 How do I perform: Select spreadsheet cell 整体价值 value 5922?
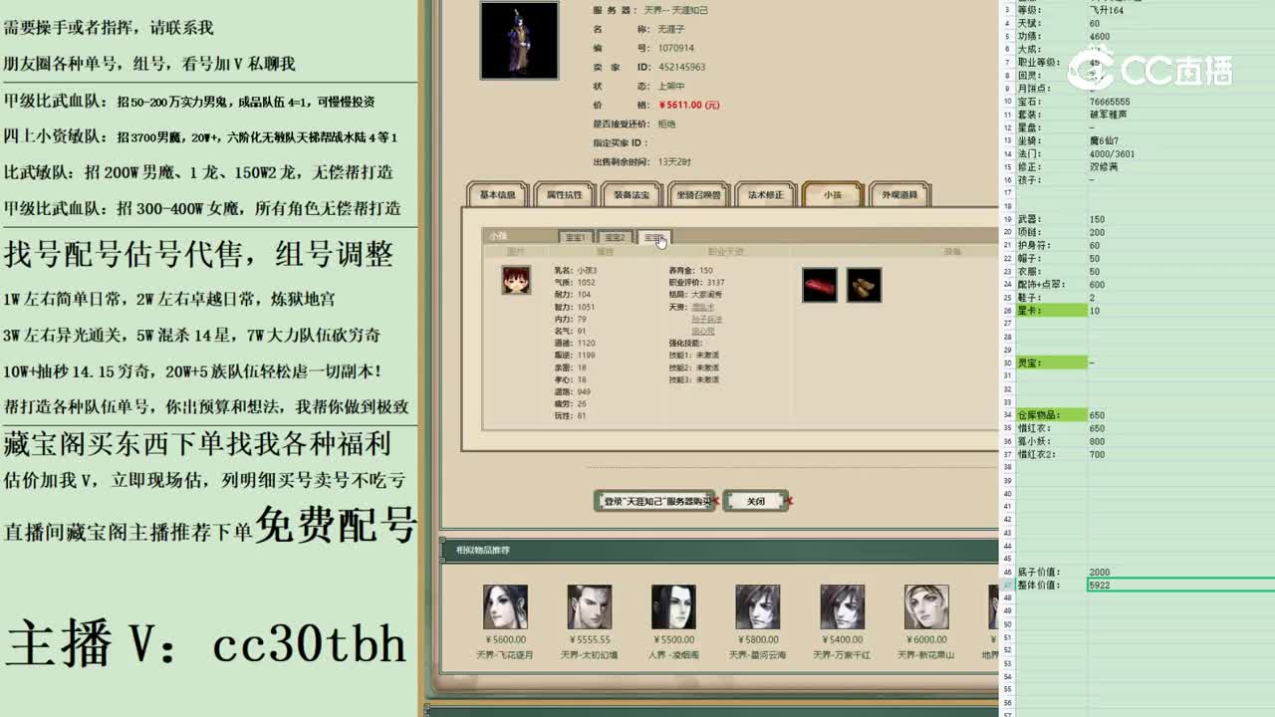coord(1180,586)
